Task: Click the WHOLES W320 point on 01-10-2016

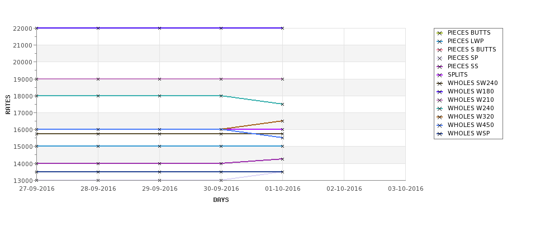Action: (x=282, y=121)
